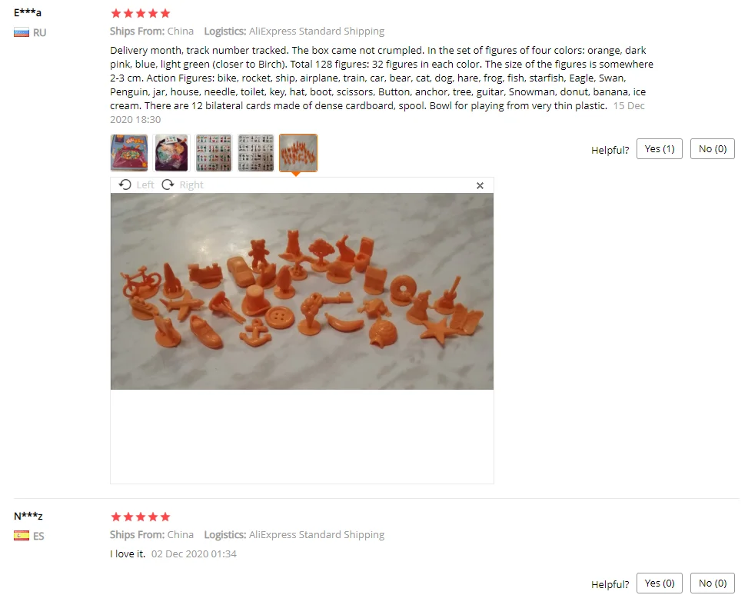Image resolution: width=748 pixels, height=605 pixels.
Task: Click the five-star rating of N***z's review
Action: tap(140, 517)
